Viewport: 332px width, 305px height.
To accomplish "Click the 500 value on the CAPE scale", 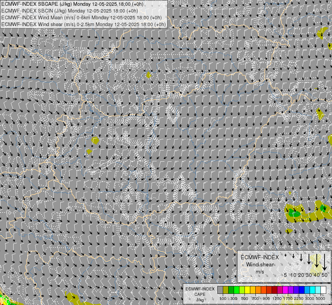I will click(x=245, y=299).
